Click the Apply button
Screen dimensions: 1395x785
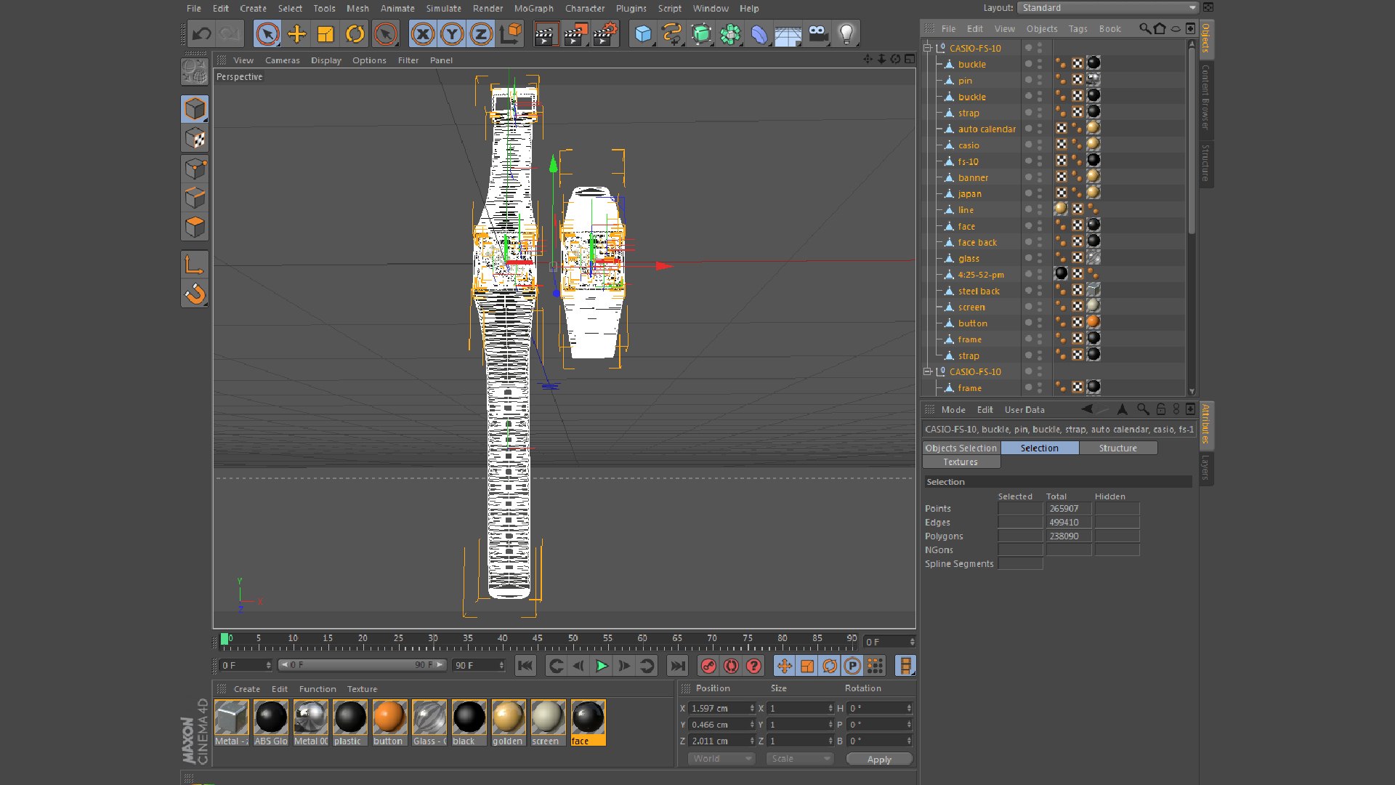[x=879, y=760]
